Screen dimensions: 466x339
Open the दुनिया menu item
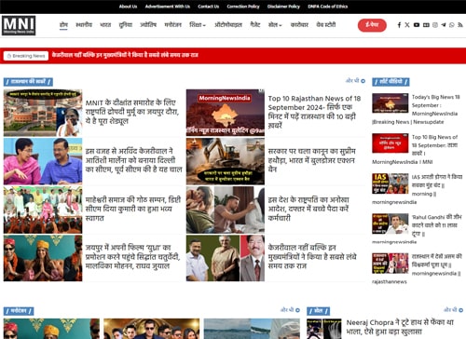coord(126,25)
